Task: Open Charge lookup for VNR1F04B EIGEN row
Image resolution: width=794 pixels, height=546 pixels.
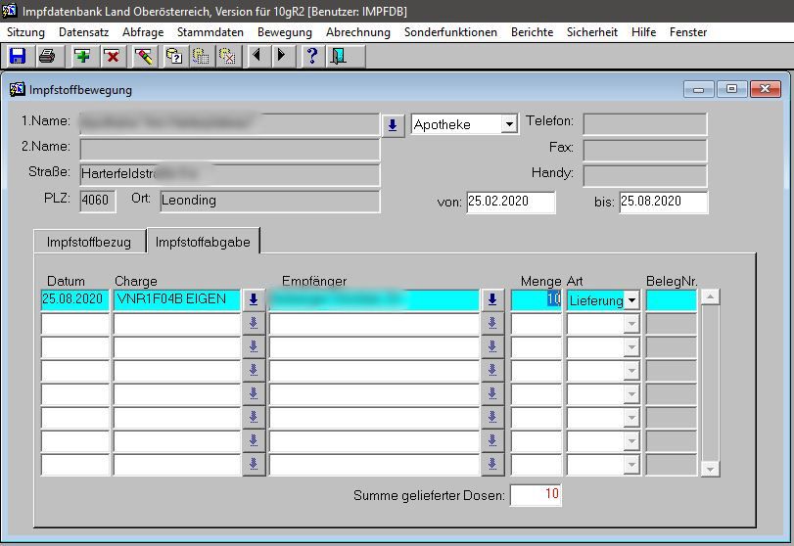Action: coord(254,300)
